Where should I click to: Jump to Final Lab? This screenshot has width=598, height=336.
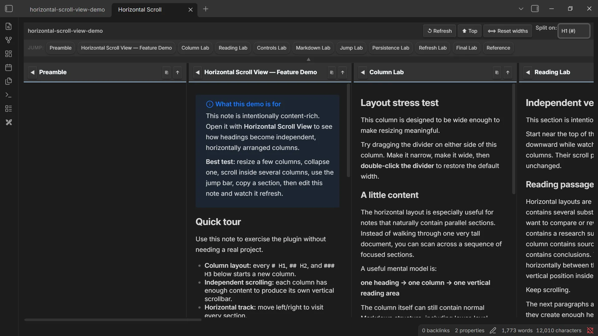466,48
